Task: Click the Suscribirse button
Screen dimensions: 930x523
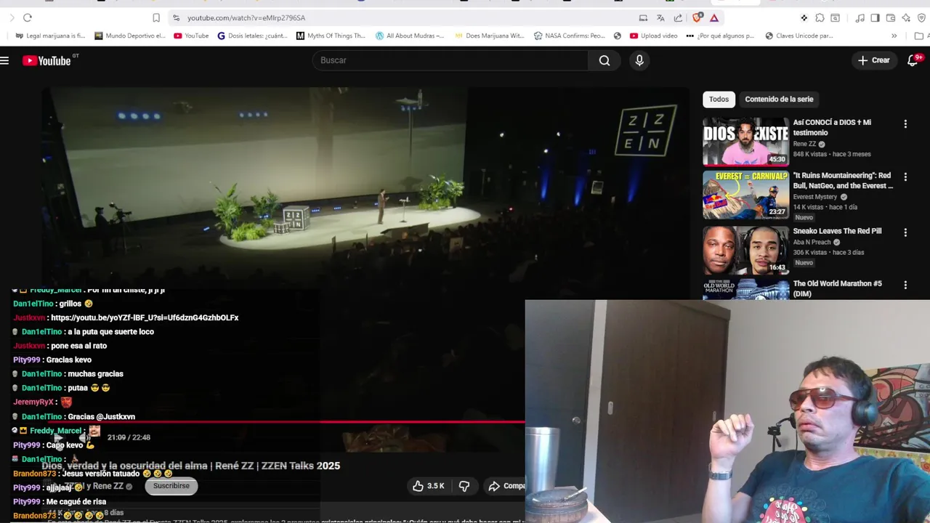Action: click(x=171, y=486)
